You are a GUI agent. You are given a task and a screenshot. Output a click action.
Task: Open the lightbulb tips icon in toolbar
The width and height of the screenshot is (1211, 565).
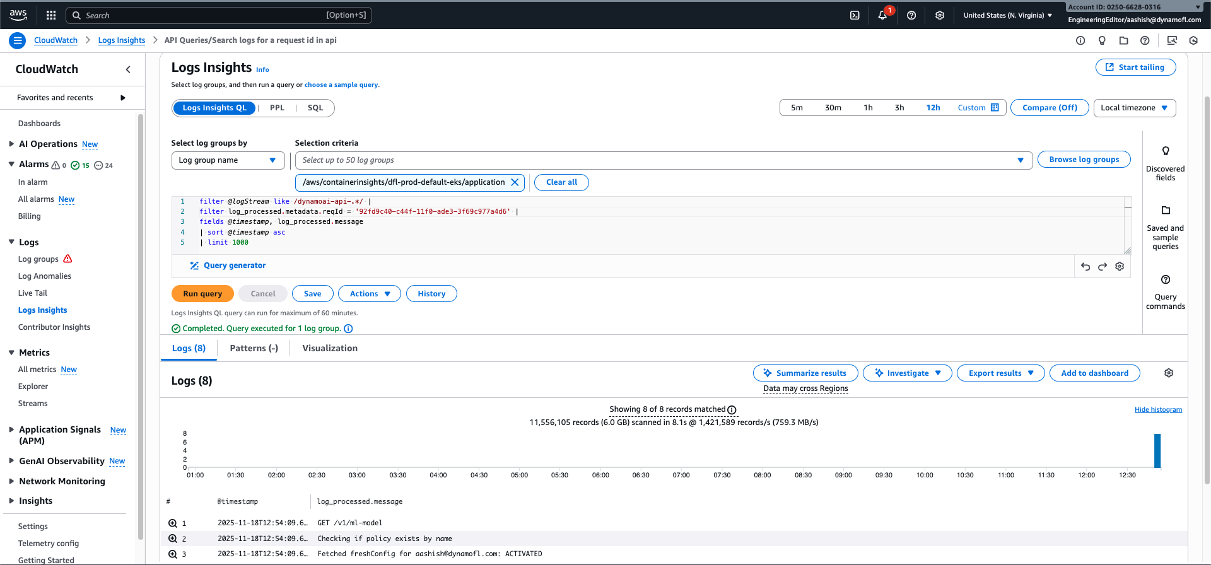(x=1102, y=40)
